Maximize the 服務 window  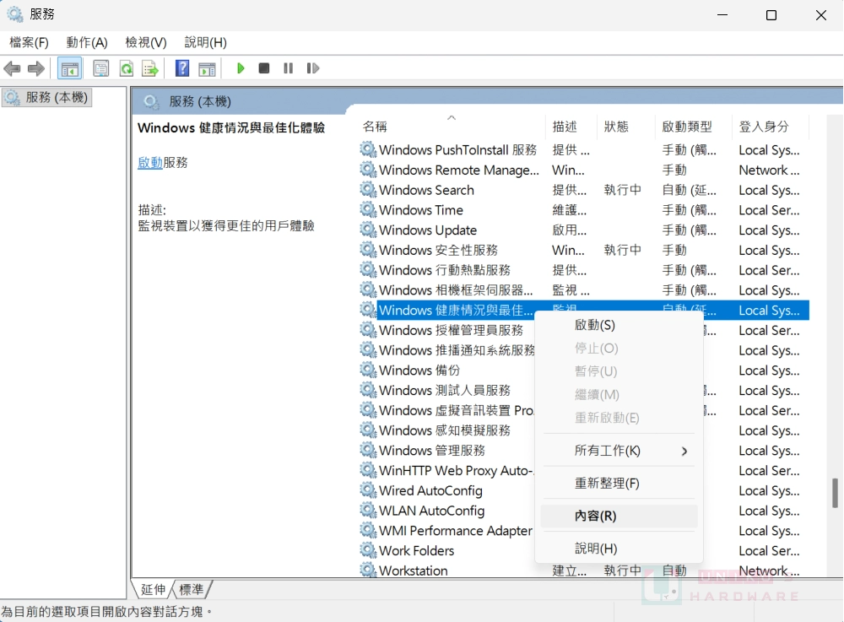point(771,15)
